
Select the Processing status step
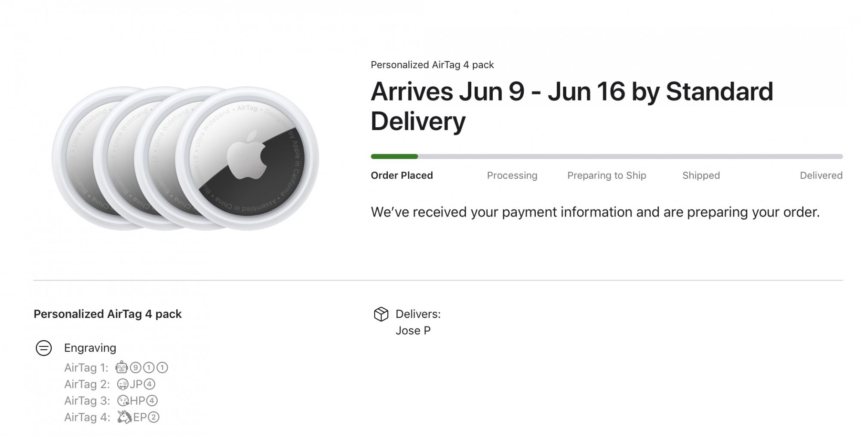coord(512,175)
